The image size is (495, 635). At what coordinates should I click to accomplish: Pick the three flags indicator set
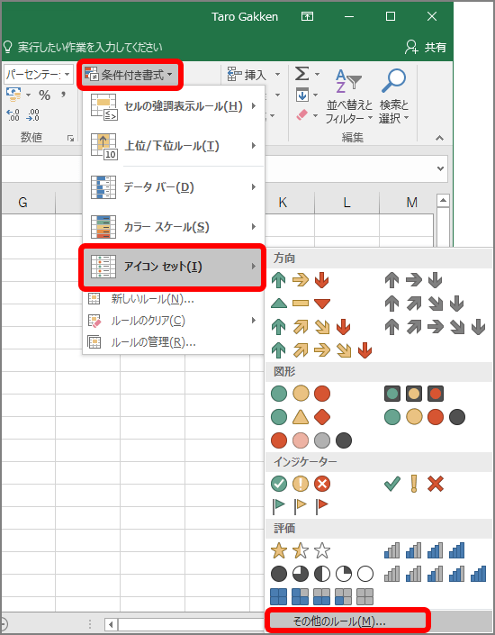coord(300,506)
